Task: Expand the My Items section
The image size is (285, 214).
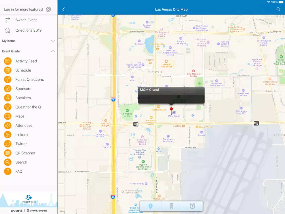Action: point(29,41)
